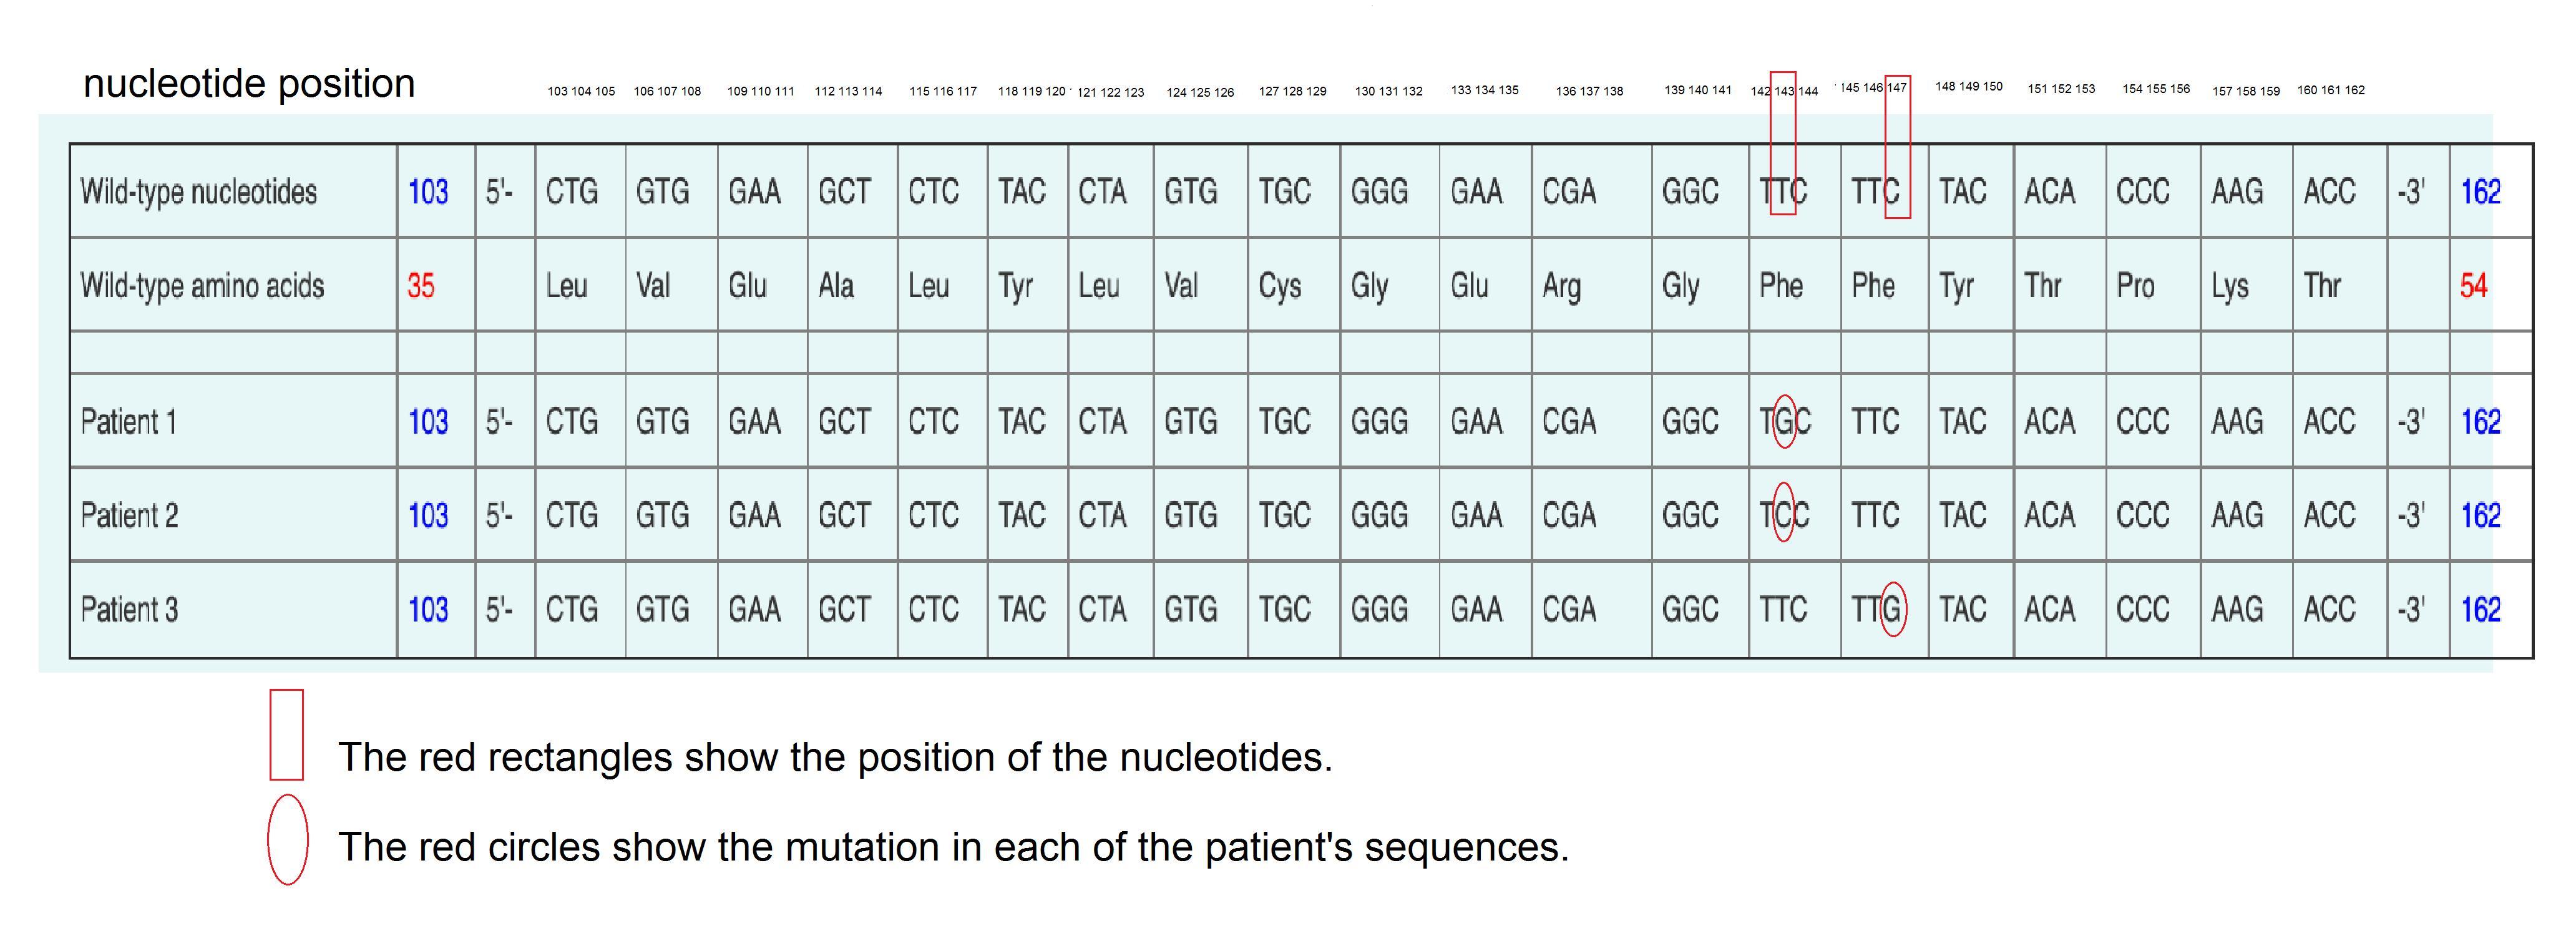The width and height of the screenshot is (2576, 951).
Task: Select the "Pro" amino acid cell
Action: (x=2135, y=286)
